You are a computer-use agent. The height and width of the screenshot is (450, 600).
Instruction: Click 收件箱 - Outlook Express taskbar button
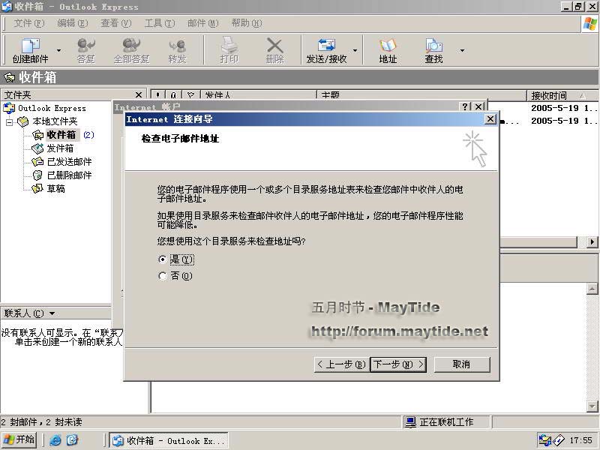(x=168, y=440)
